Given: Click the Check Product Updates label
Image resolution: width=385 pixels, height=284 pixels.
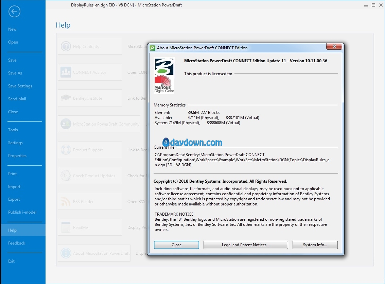Looking at the screenshot, I should (x=94, y=176).
